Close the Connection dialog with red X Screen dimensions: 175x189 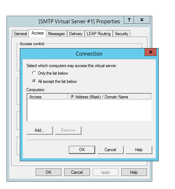(151, 52)
